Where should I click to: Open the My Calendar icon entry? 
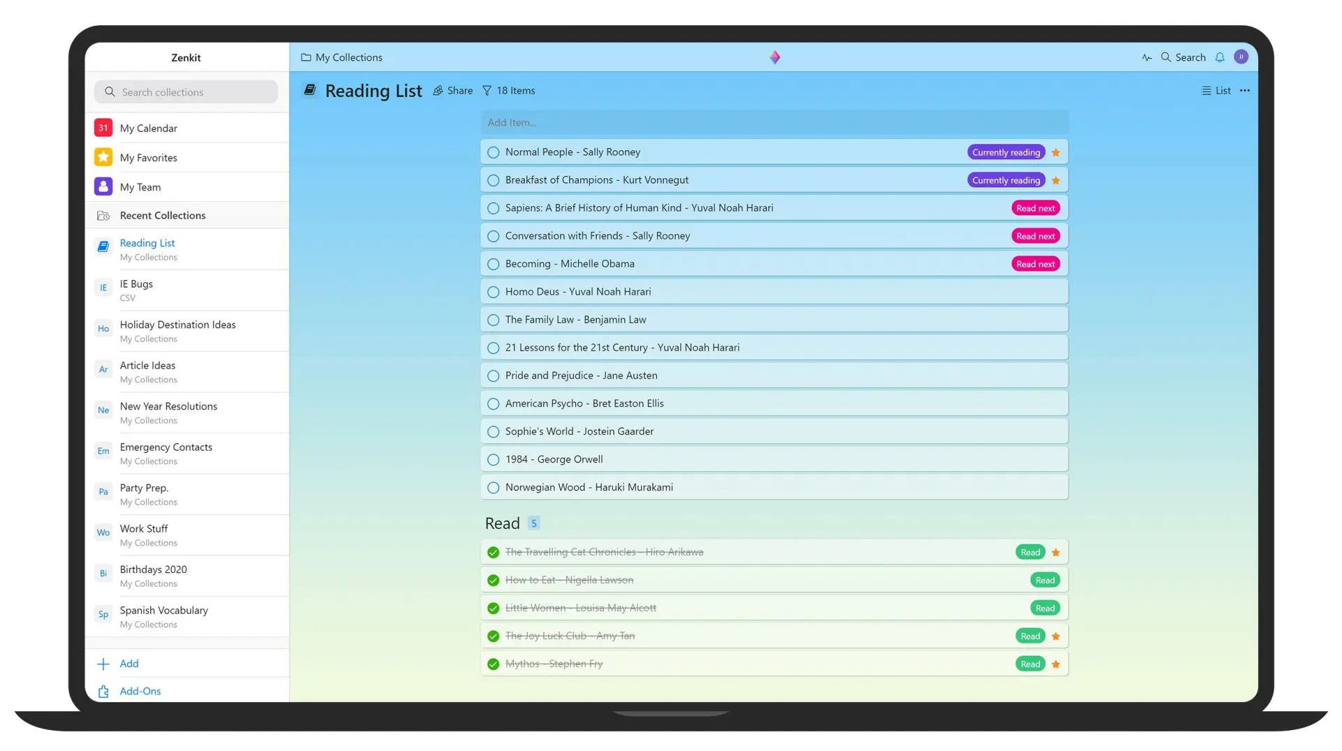click(x=103, y=128)
